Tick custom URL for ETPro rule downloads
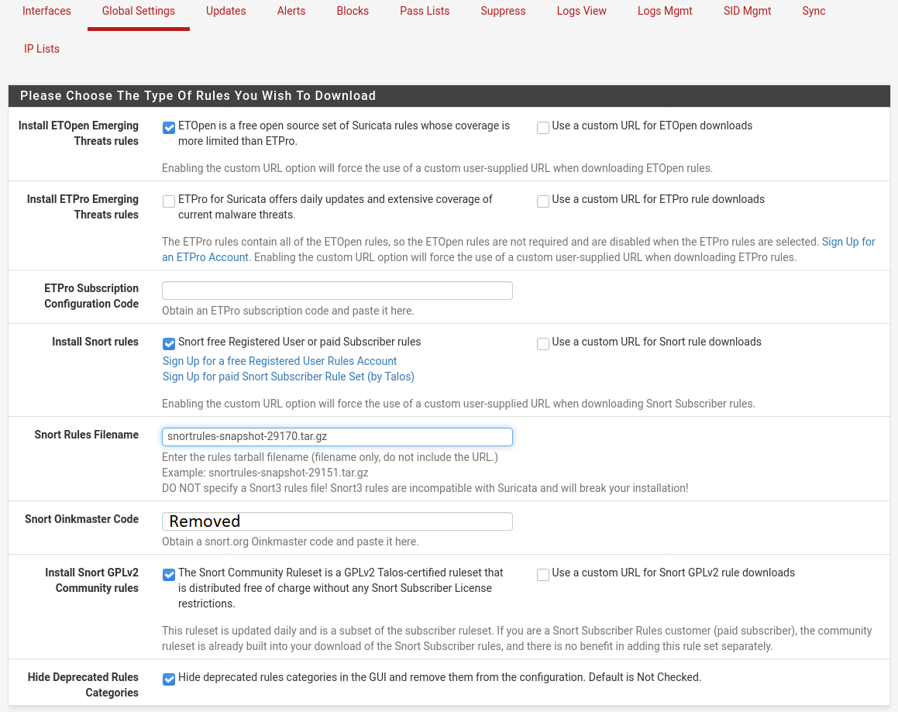Viewport: 898px width, 712px height. click(x=543, y=201)
